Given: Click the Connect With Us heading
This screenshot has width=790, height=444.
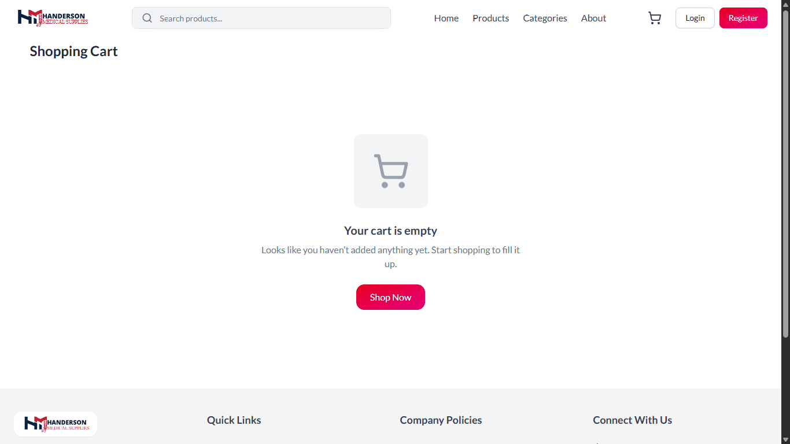Looking at the screenshot, I should click(x=633, y=420).
